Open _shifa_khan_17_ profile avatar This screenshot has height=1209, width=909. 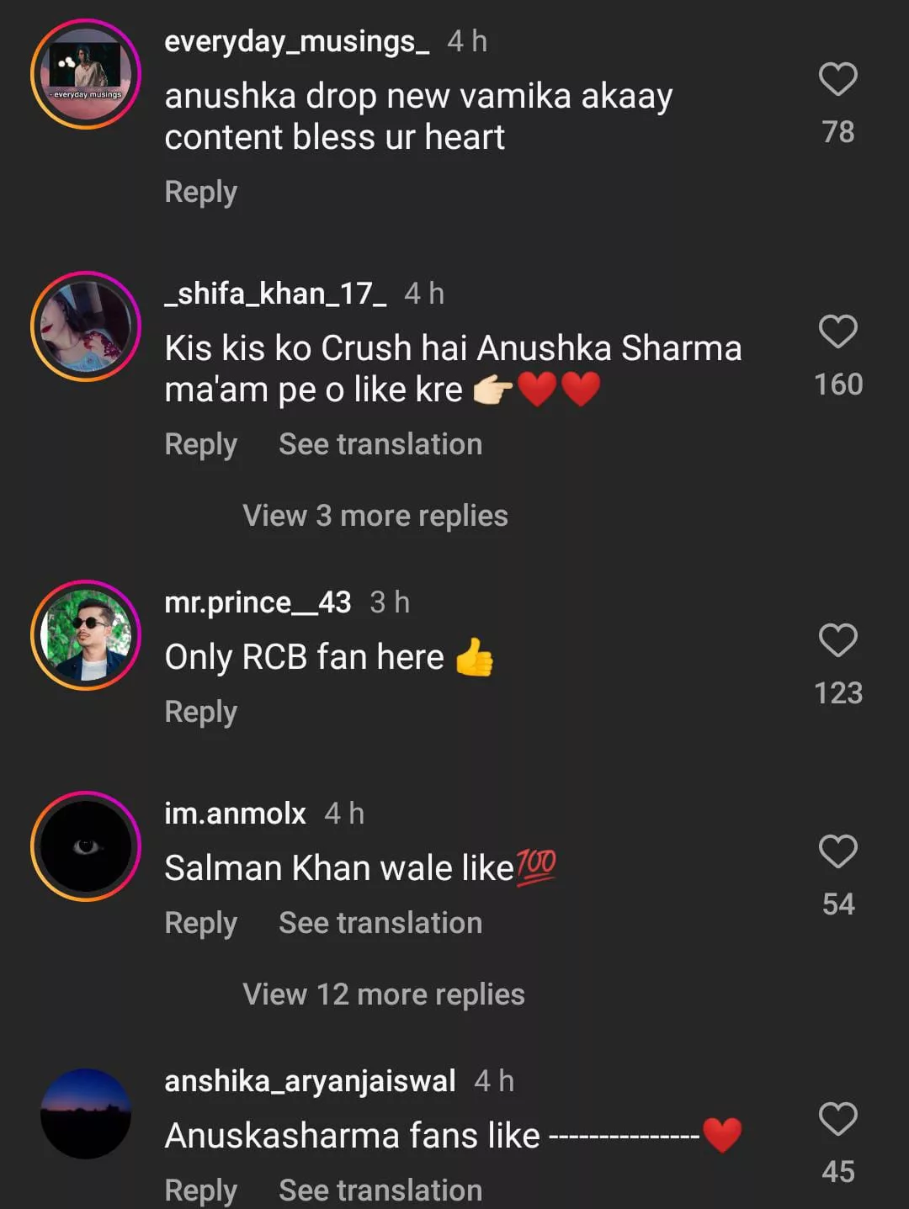click(x=86, y=326)
